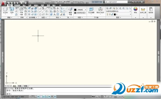161x99 pixels.
Task: Expand the Modeling (建模) panel
Action: (x=10, y=17)
